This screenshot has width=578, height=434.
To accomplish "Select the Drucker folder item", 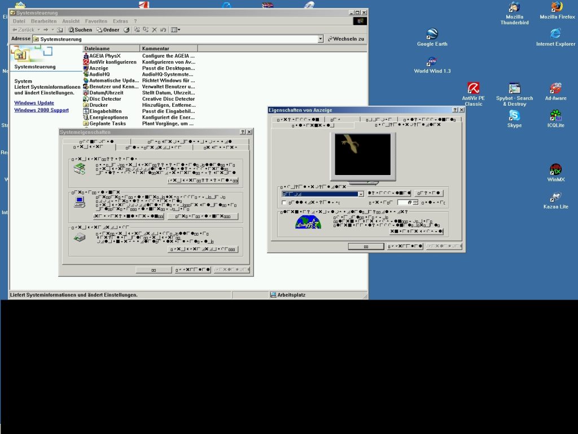I will pyautogui.click(x=95, y=105).
